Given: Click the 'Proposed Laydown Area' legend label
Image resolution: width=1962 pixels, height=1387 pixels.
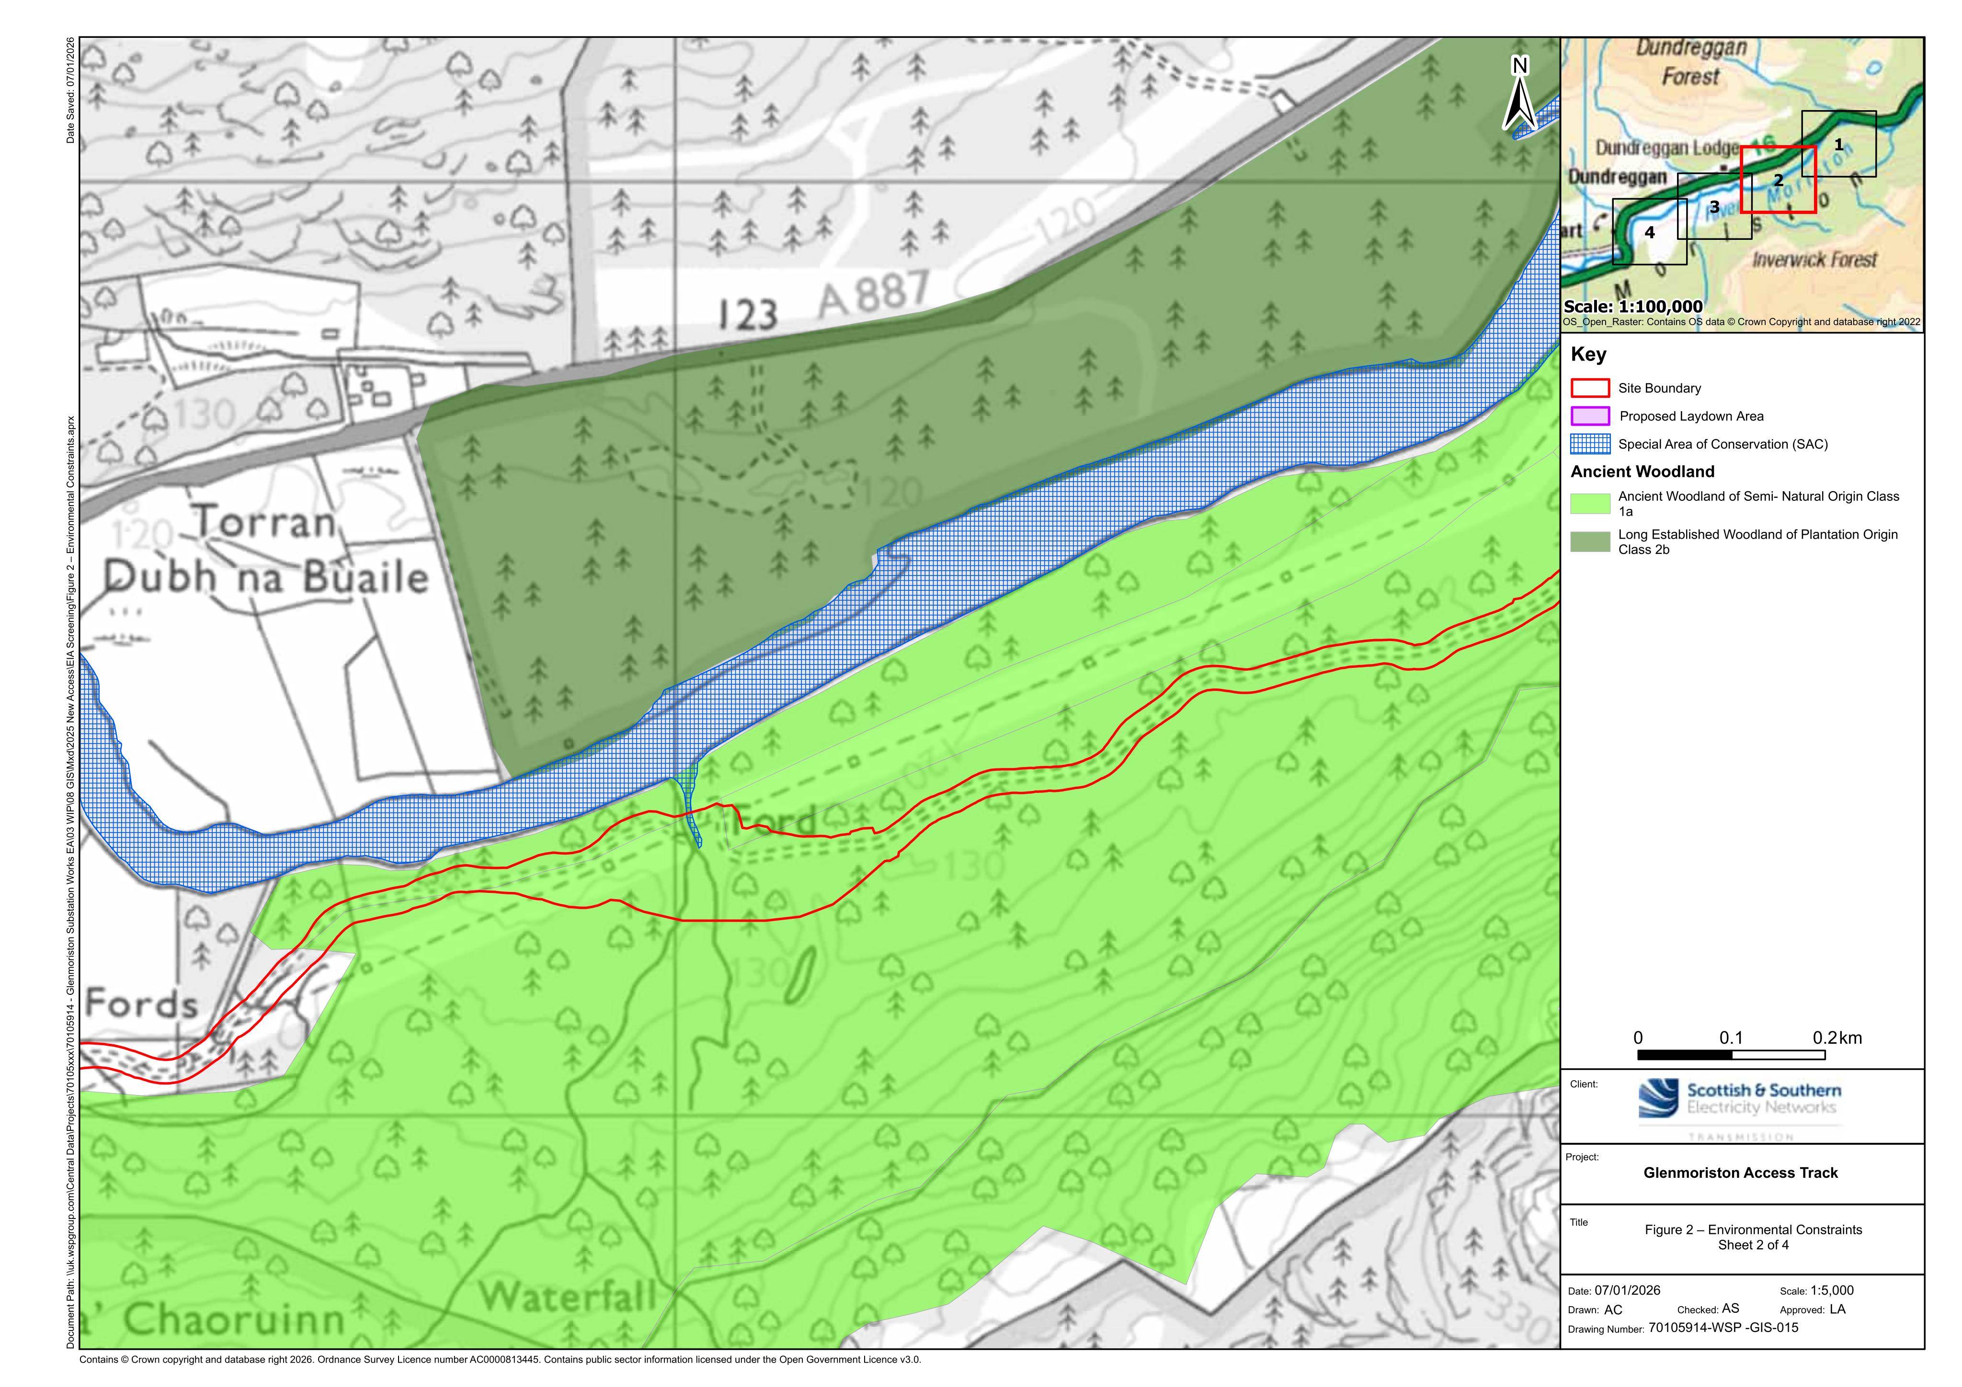Looking at the screenshot, I should click(x=1692, y=417).
